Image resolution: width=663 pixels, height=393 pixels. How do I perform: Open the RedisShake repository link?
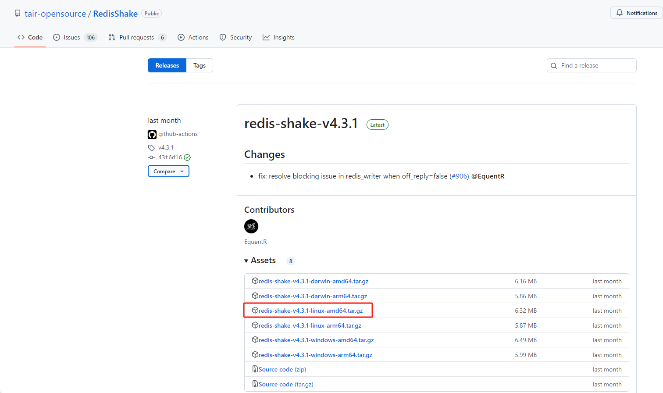coord(115,14)
